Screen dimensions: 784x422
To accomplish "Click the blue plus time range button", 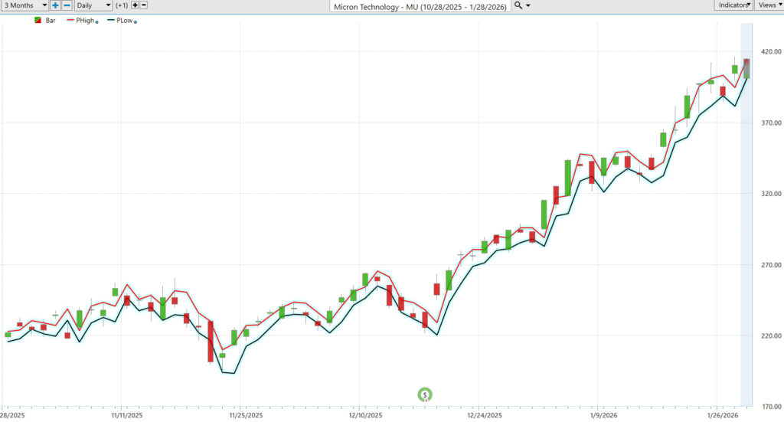I will 55,5.
